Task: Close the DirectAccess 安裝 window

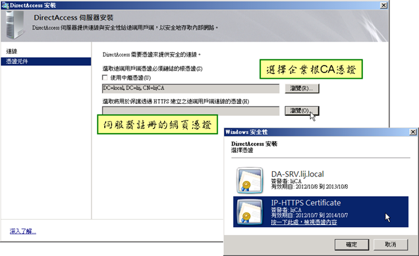Action: (383, 5)
